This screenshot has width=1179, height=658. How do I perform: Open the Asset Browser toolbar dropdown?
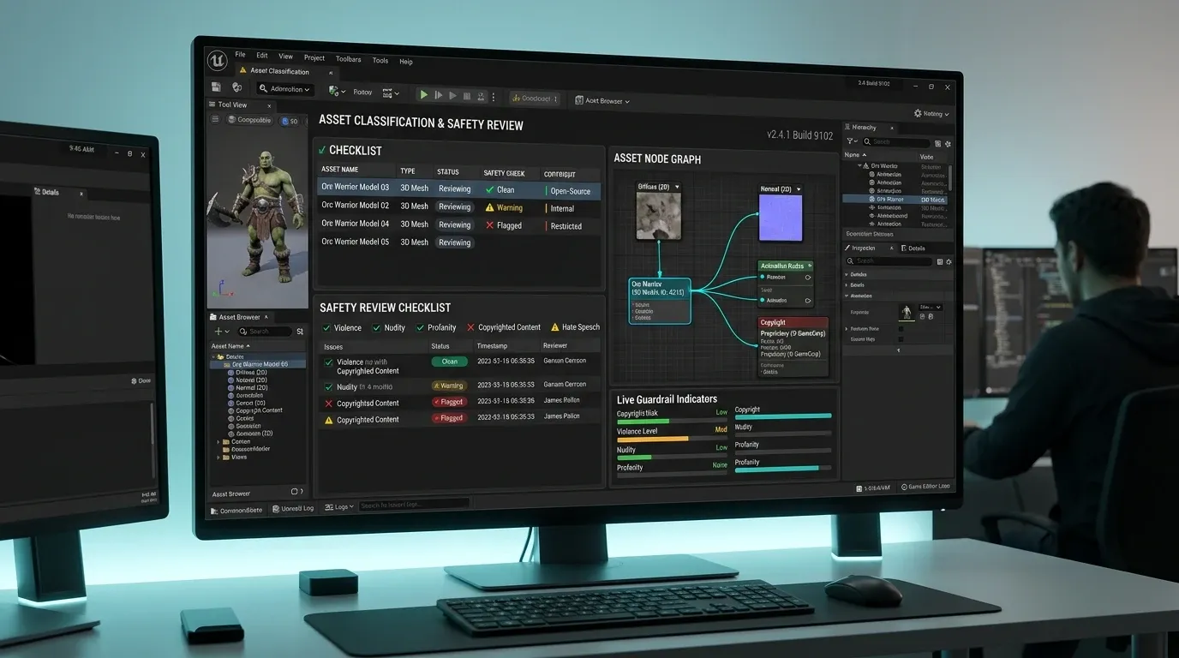click(602, 100)
